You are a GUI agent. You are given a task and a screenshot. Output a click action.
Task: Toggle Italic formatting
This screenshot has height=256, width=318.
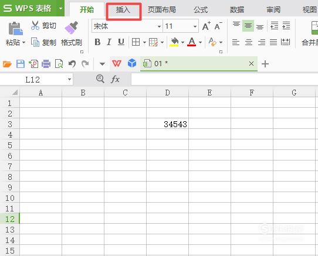point(109,42)
